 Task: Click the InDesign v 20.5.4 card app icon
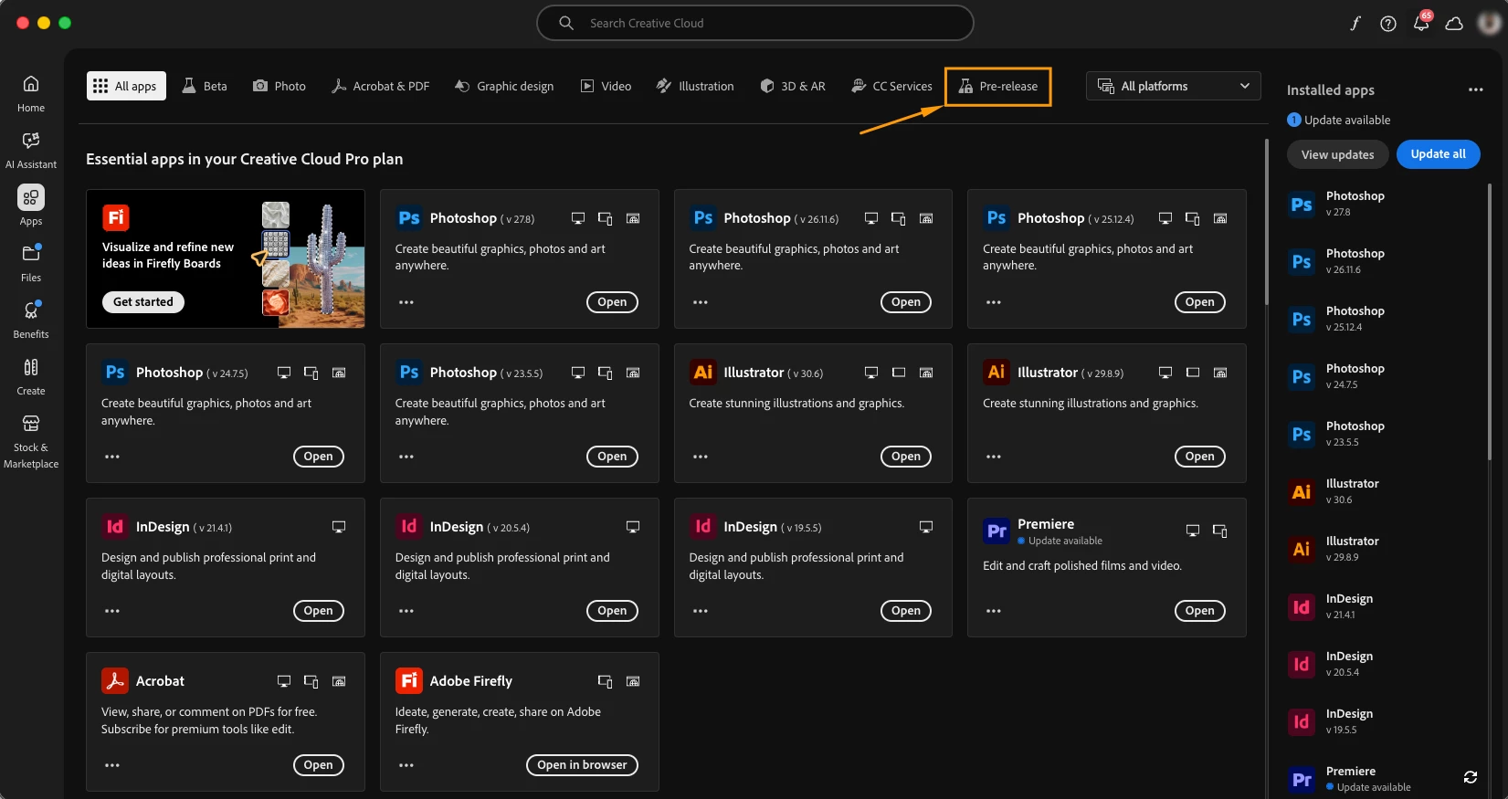pyautogui.click(x=408, y=526)
